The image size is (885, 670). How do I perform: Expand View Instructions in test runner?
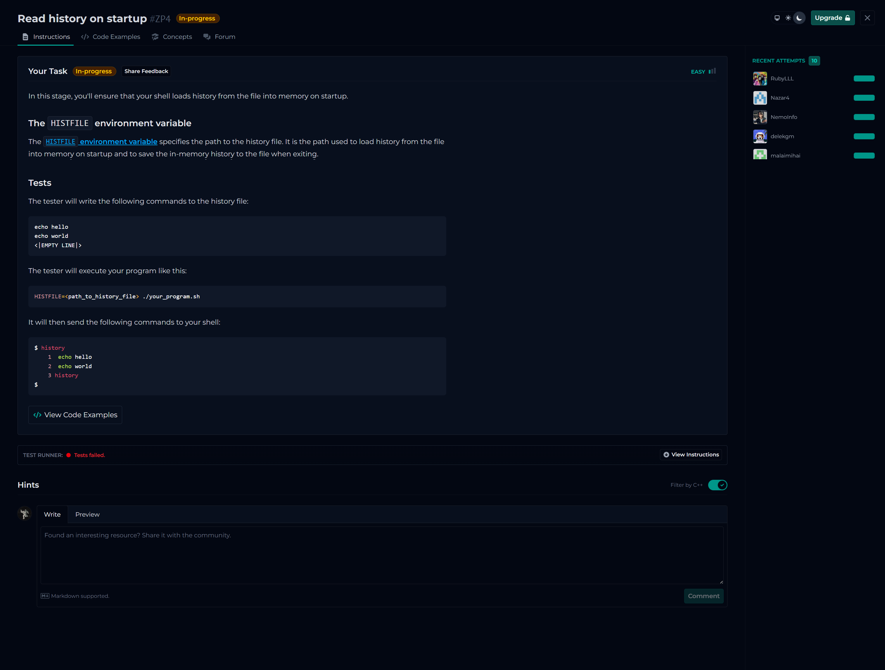691,455
